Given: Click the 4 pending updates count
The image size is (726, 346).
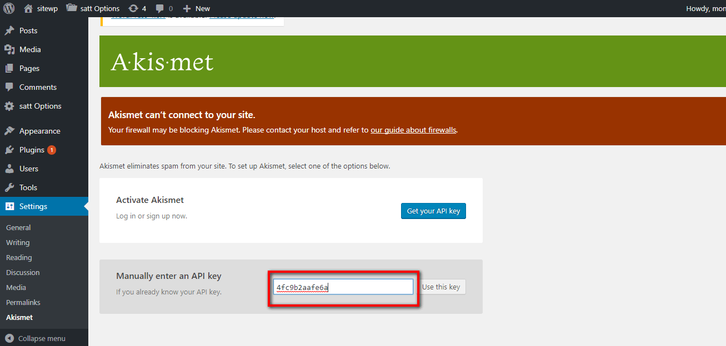Looking at the screenshot, I should [x=144, y=8].
